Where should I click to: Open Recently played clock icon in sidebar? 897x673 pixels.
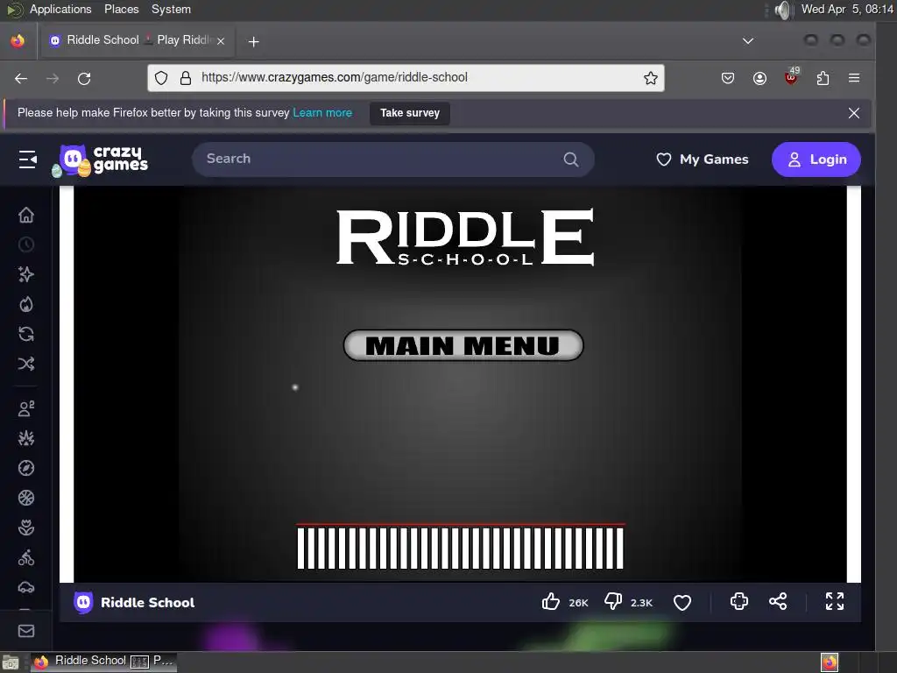[26, 245]
